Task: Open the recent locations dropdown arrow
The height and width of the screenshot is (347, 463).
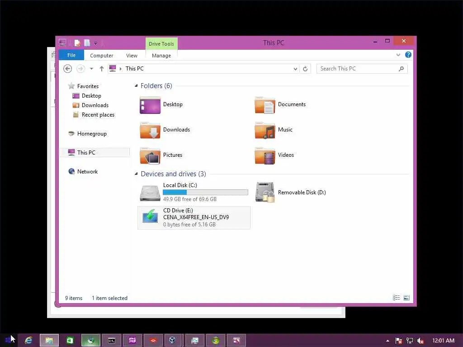Action: pos(91,69)
